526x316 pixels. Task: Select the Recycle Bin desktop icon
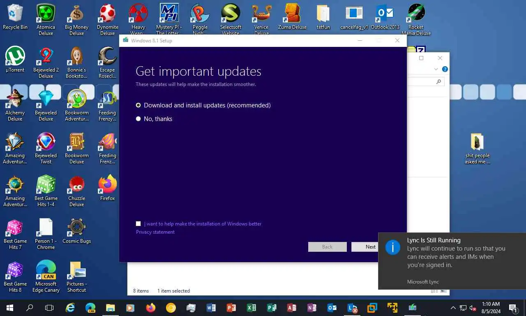pos(15,17)
